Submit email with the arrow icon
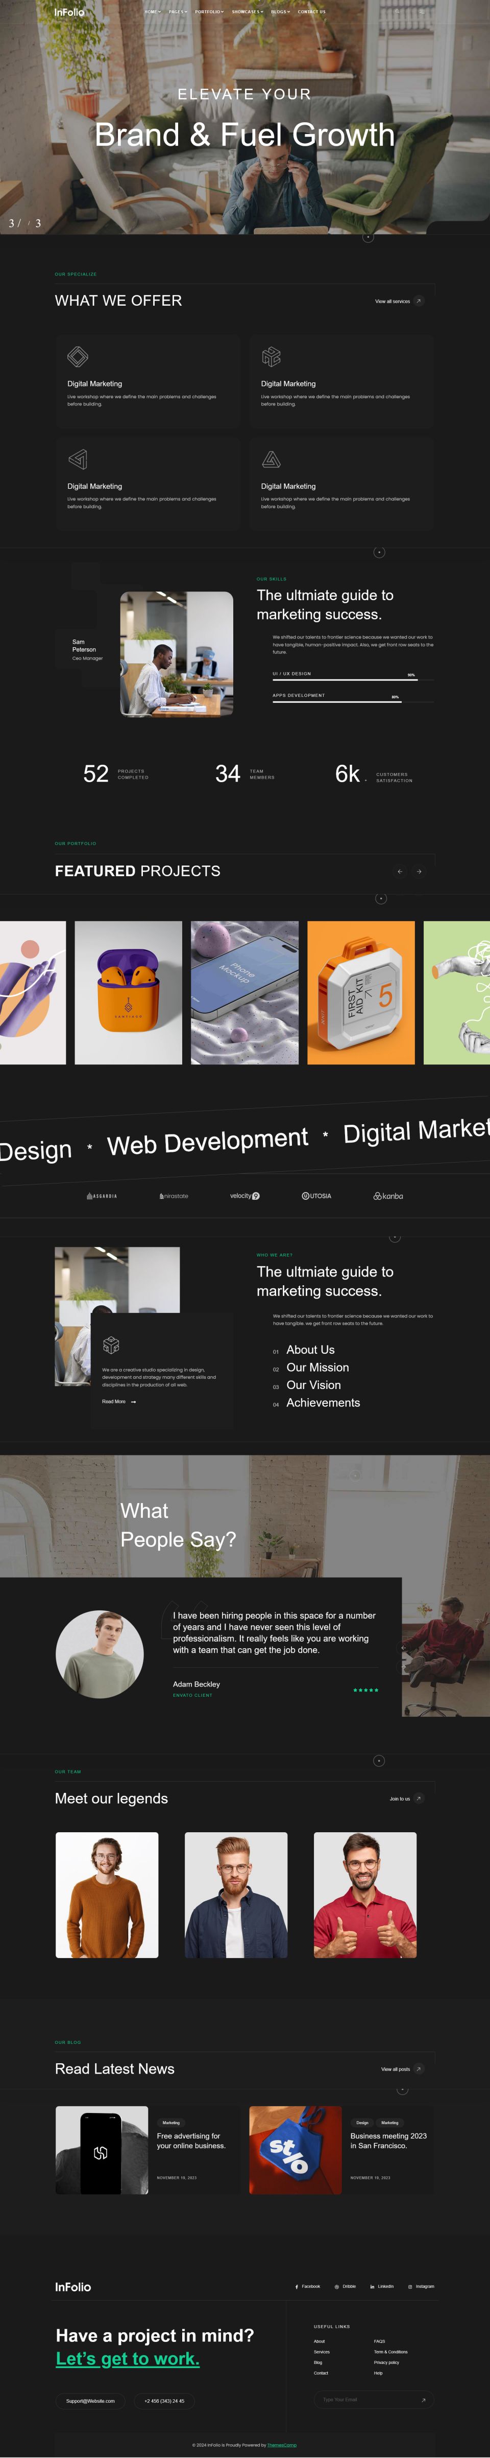The image size is (490, 2458). (423, 2400)
